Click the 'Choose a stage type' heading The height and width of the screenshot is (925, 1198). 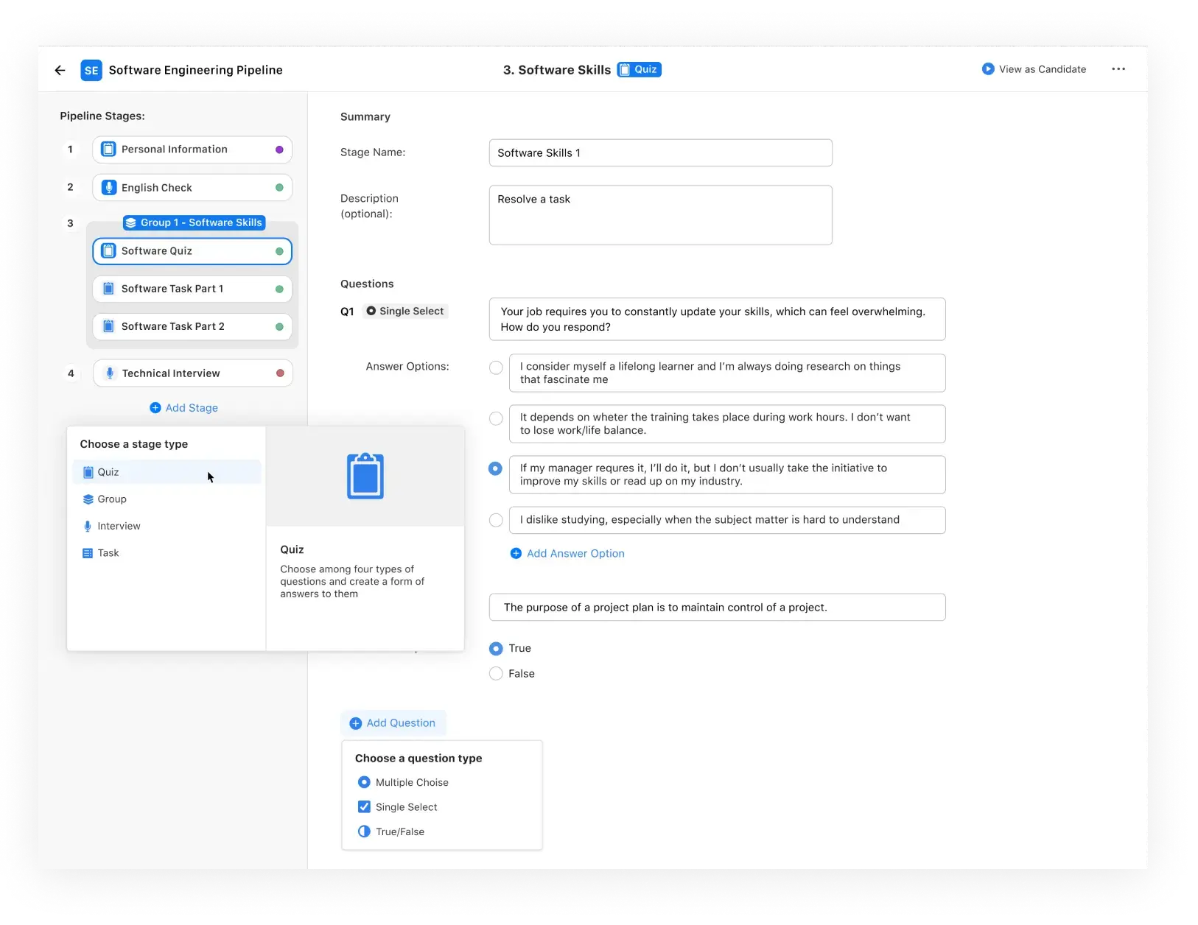(x=134, y=444)
